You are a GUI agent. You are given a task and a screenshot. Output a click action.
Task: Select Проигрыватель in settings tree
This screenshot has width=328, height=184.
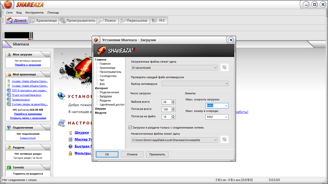(110, 72)
